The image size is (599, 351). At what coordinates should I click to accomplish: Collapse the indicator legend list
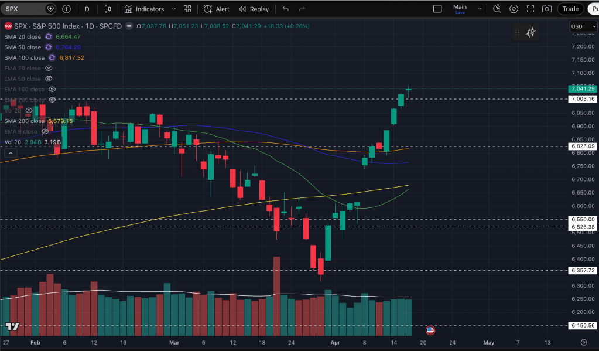(10, 153)
